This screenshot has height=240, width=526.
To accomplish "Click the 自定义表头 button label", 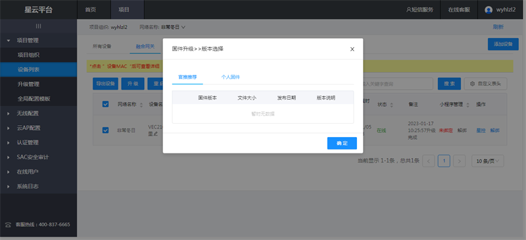I will 489,84.
